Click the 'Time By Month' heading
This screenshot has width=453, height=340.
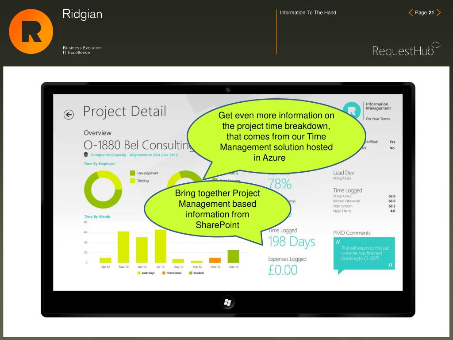point(97,216)
